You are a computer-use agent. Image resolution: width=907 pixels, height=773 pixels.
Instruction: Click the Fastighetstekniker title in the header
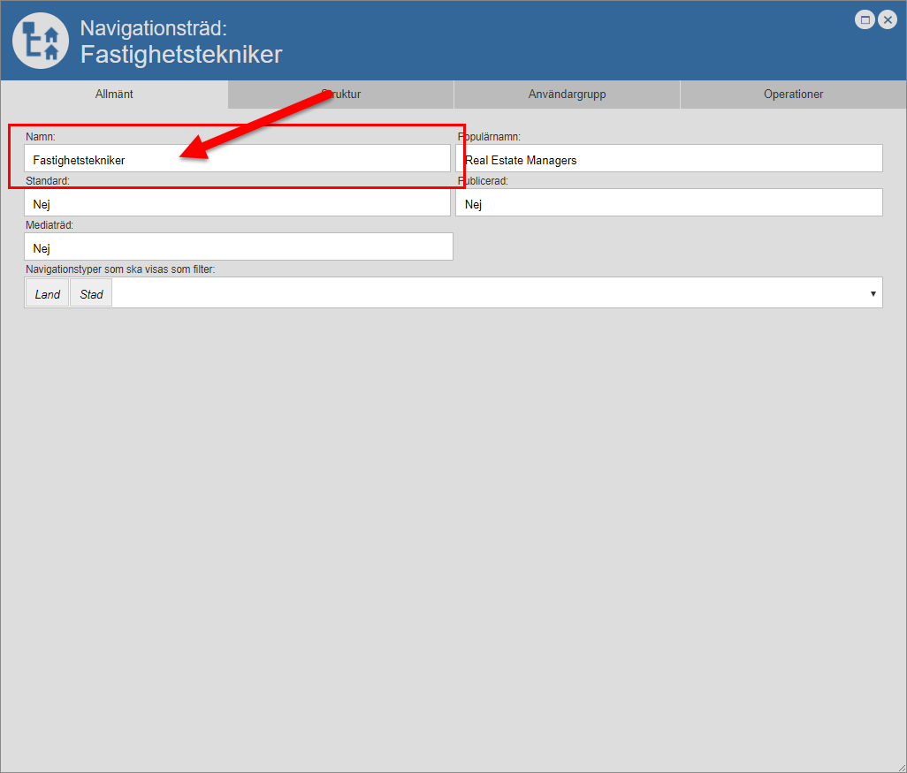tap(181, 55)
